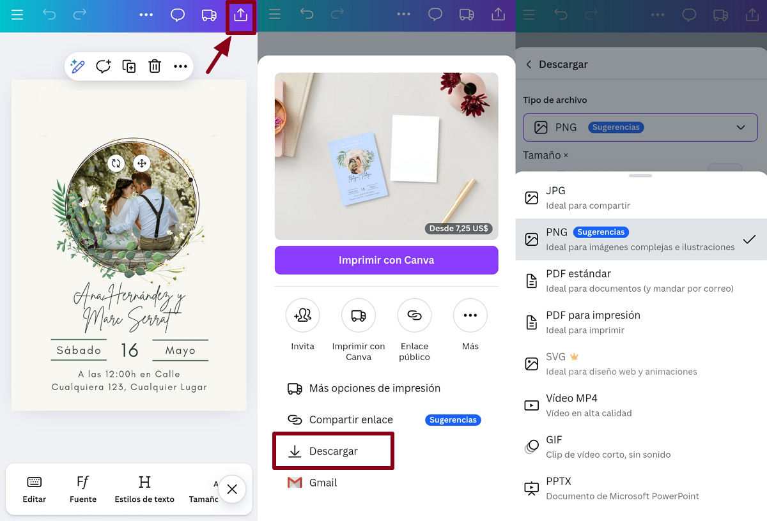767x521 pixels.
Task: Tap the dimmed share icon on the middle screen
Action: pyautogui.click(x=498, y=15)
